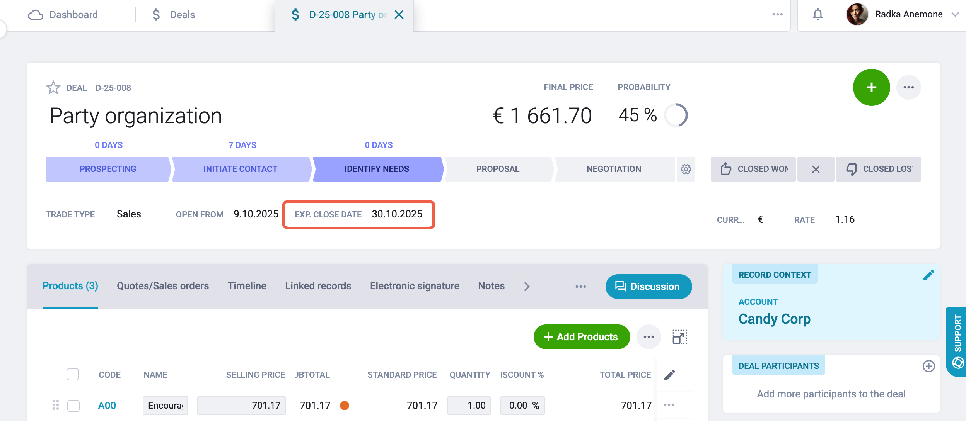Open the notifications bell
The width and height of the screenshot is (966, 421).
click(x=818, y=15)
